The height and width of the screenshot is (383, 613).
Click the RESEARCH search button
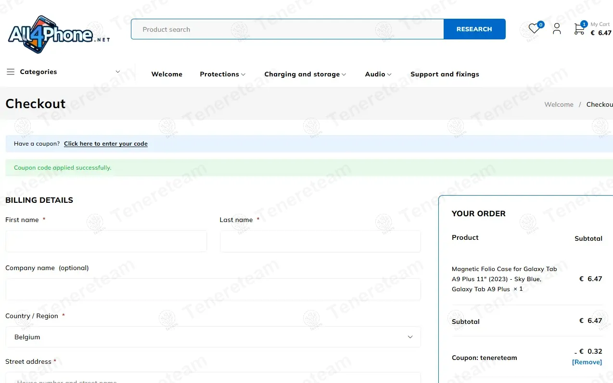click(x=474, y=29)
